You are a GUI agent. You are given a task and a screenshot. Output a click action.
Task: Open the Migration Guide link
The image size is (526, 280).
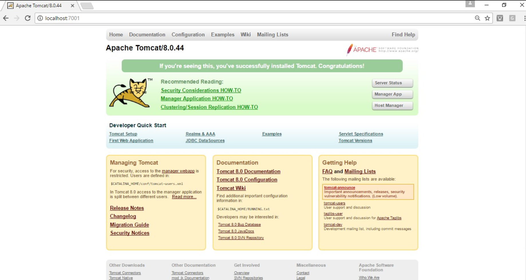click(129, 225)
